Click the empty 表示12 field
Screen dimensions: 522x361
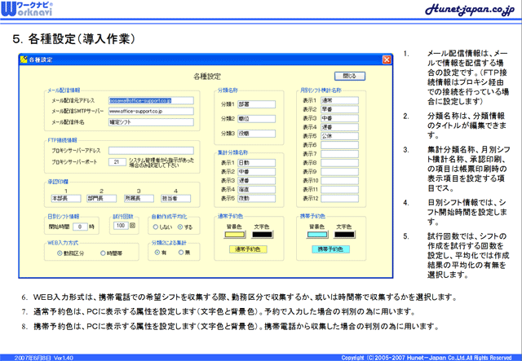pyautogui.click(x=336, y=198)
